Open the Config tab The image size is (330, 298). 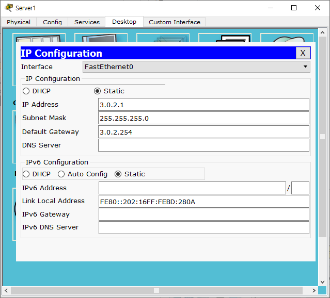click(x=52, y=22)
